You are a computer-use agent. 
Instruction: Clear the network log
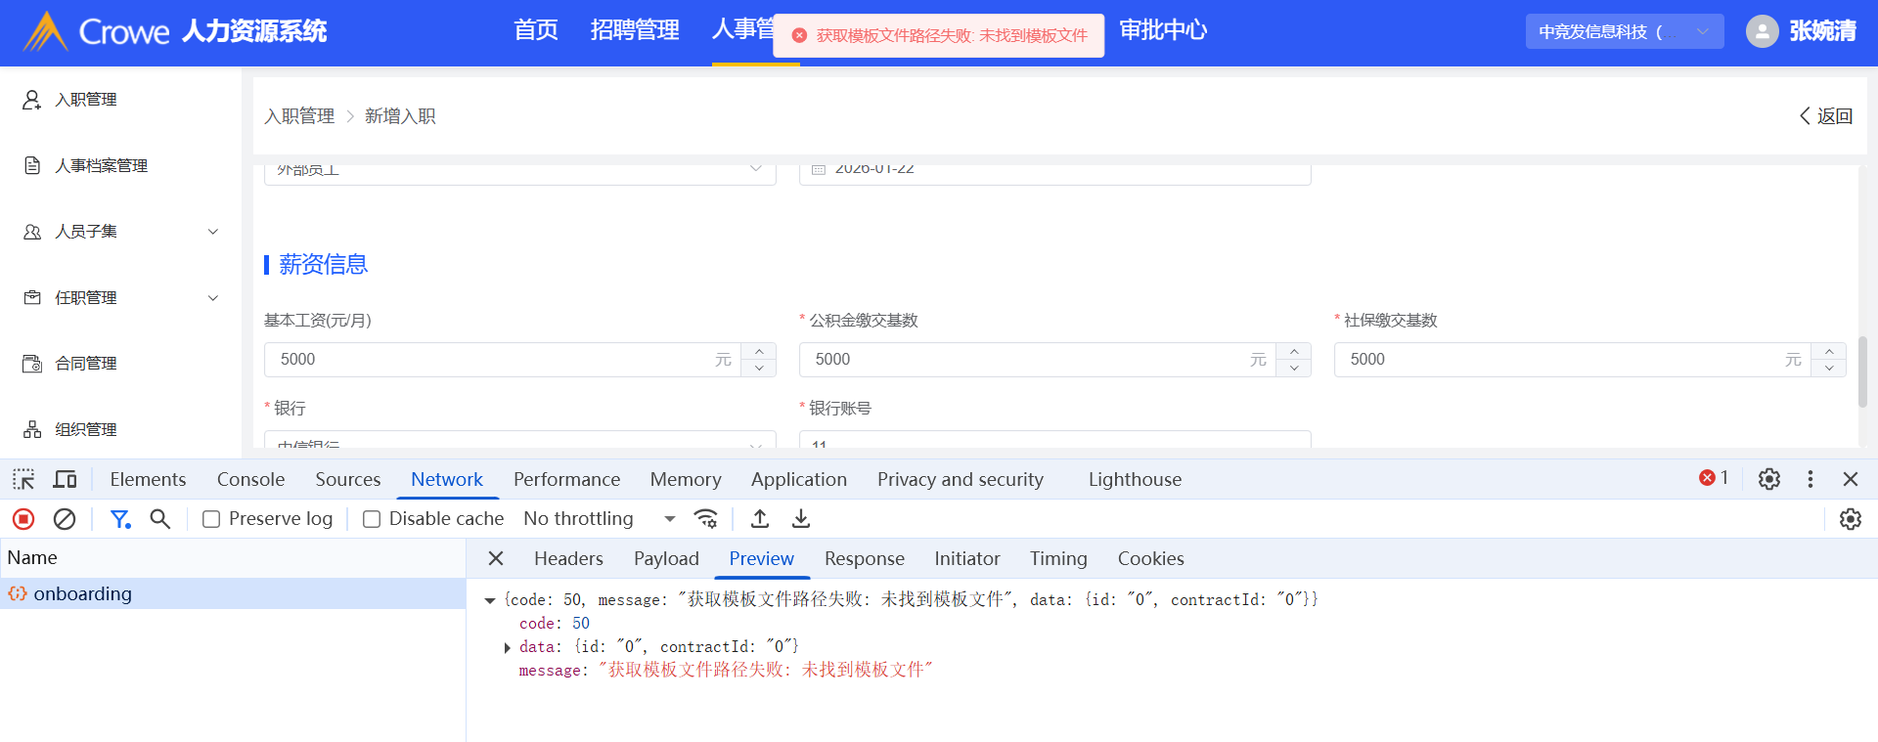65,519
